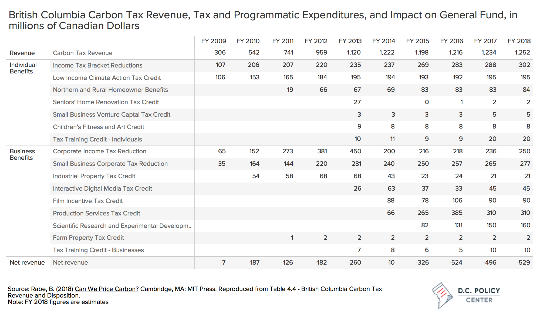The image size is (540, 324).
Task: Click Industrial Property Tax Credit value 54
Action: tap(256, 176)
